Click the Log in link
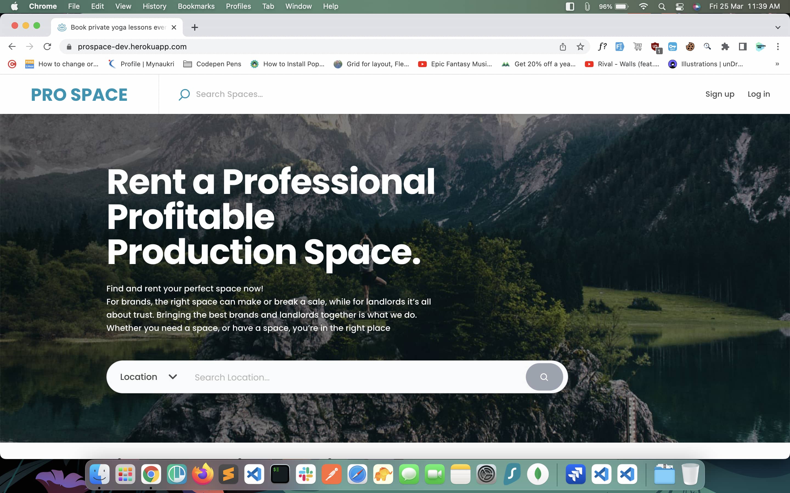The image size is (790, 493). [x=758, y=94]
